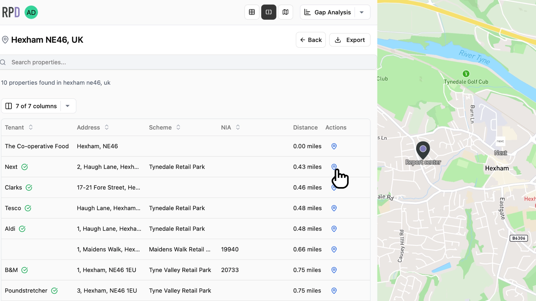Toggle the verification check beside Clarks

(x=29, y=187)
